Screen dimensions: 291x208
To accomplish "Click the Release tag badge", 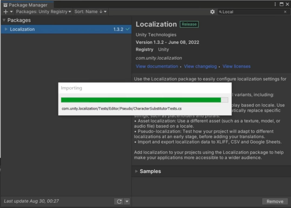I will 189,24.
